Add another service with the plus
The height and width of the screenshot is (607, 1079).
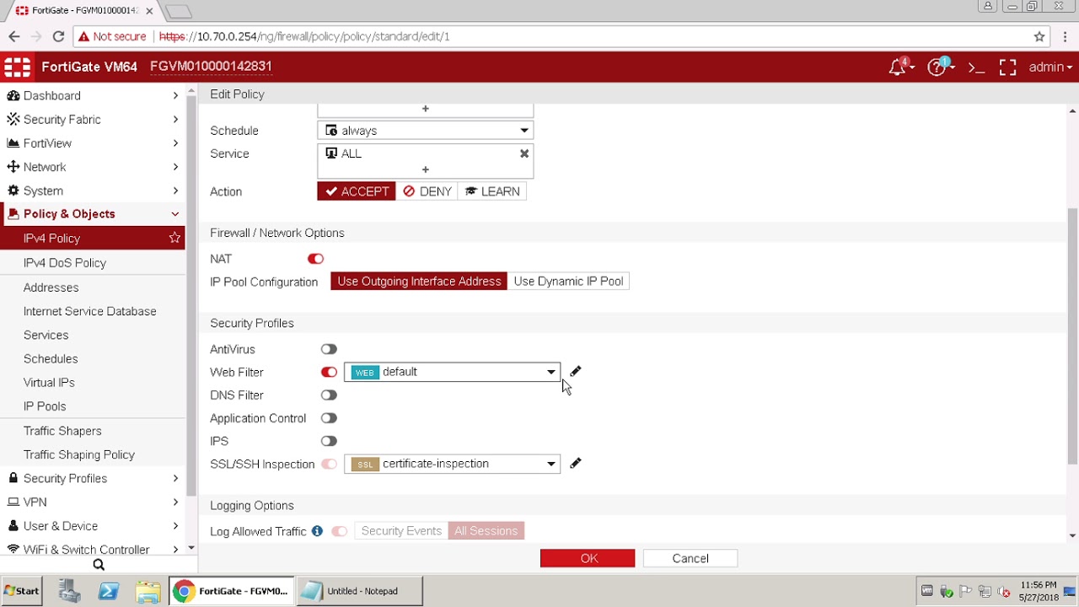tap(426, 169)
